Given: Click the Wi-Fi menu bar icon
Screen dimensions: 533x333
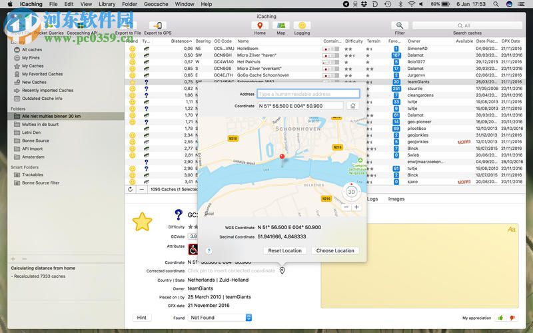Looking at the screenshot, I should point(411,4).
